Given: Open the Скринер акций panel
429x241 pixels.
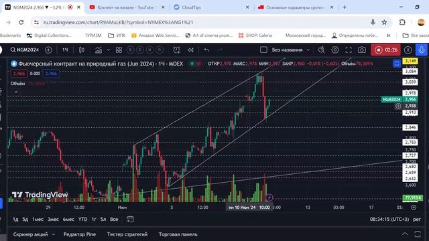Looking at the screenshot, I should tap(30, 234).
